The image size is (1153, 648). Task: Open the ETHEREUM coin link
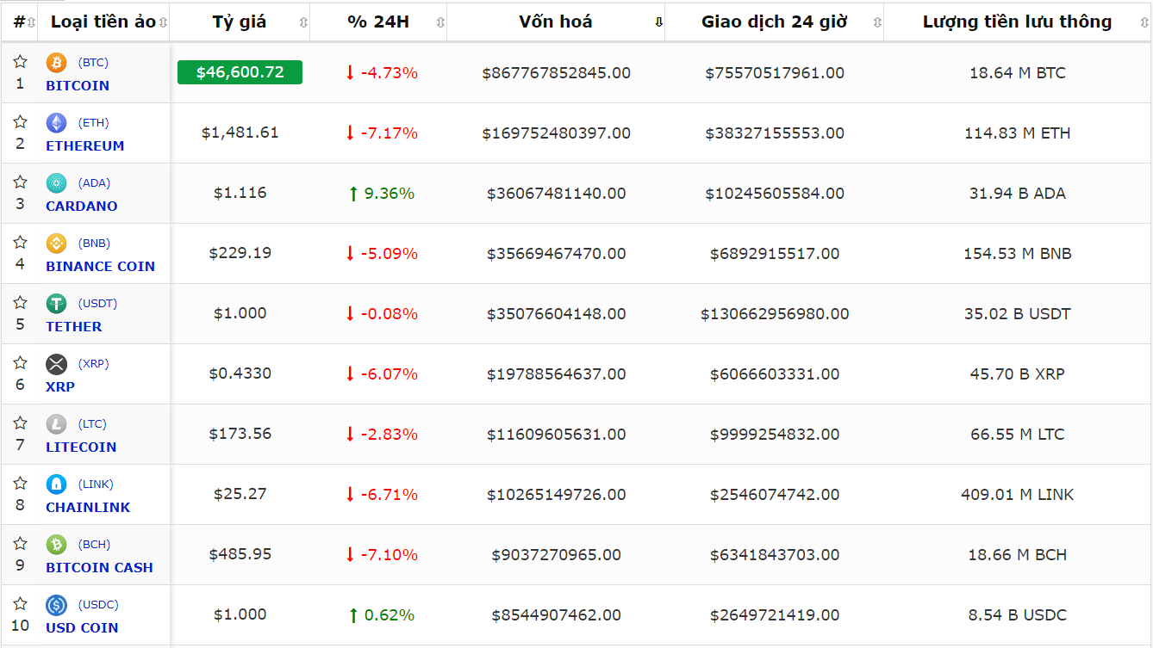[x=85, y=146]
